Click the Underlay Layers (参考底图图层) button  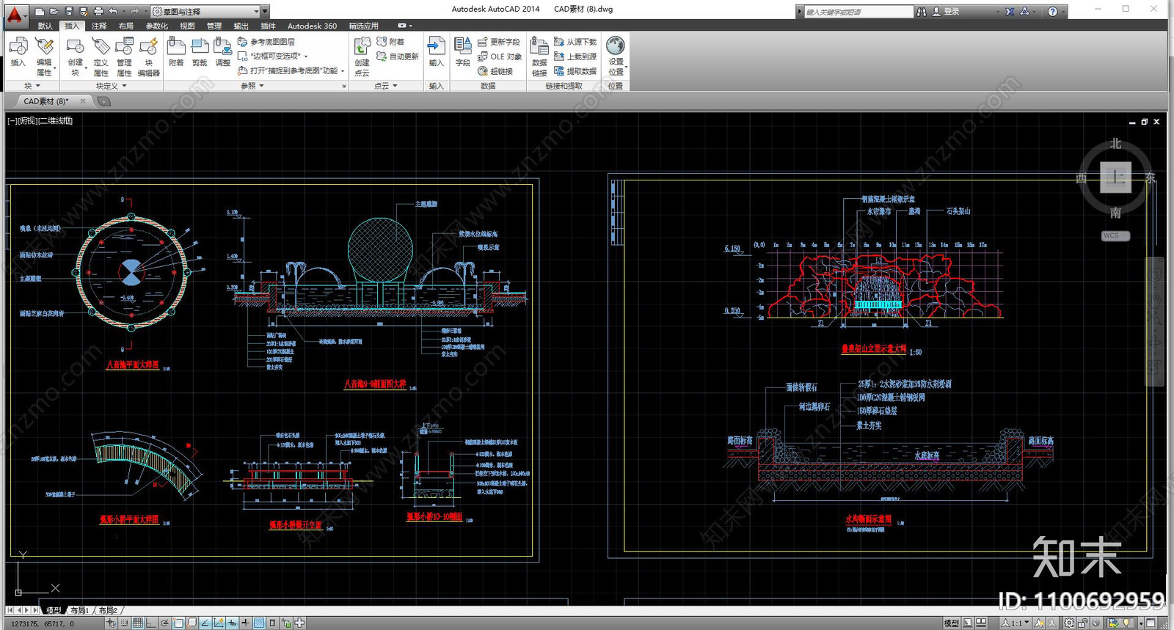pyautogui.click(x=266, y=42)
